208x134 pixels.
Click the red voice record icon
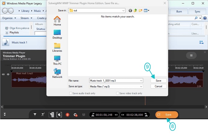tap(68, 115)
